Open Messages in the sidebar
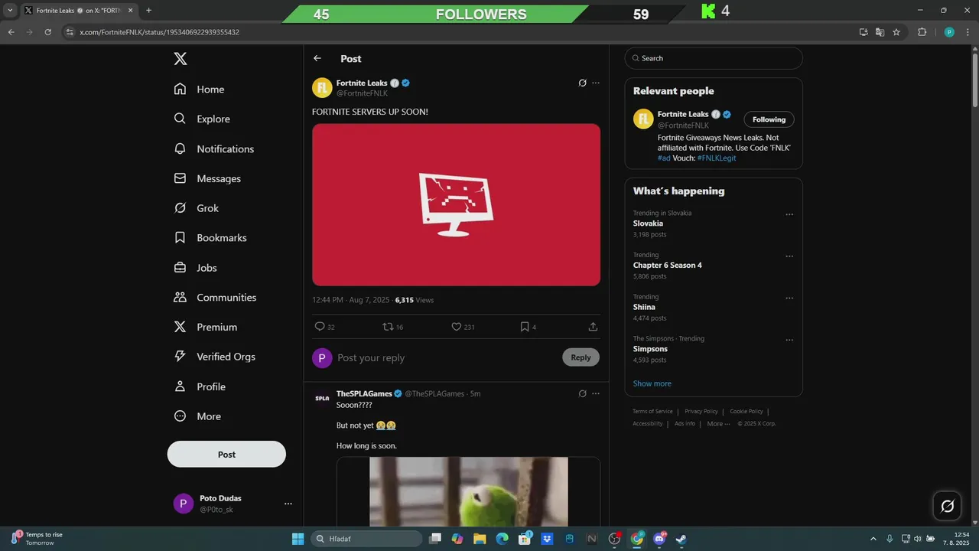 (x=207, y=178)
